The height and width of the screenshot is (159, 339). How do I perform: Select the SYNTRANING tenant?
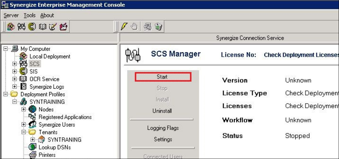click(x=64, y=140)
